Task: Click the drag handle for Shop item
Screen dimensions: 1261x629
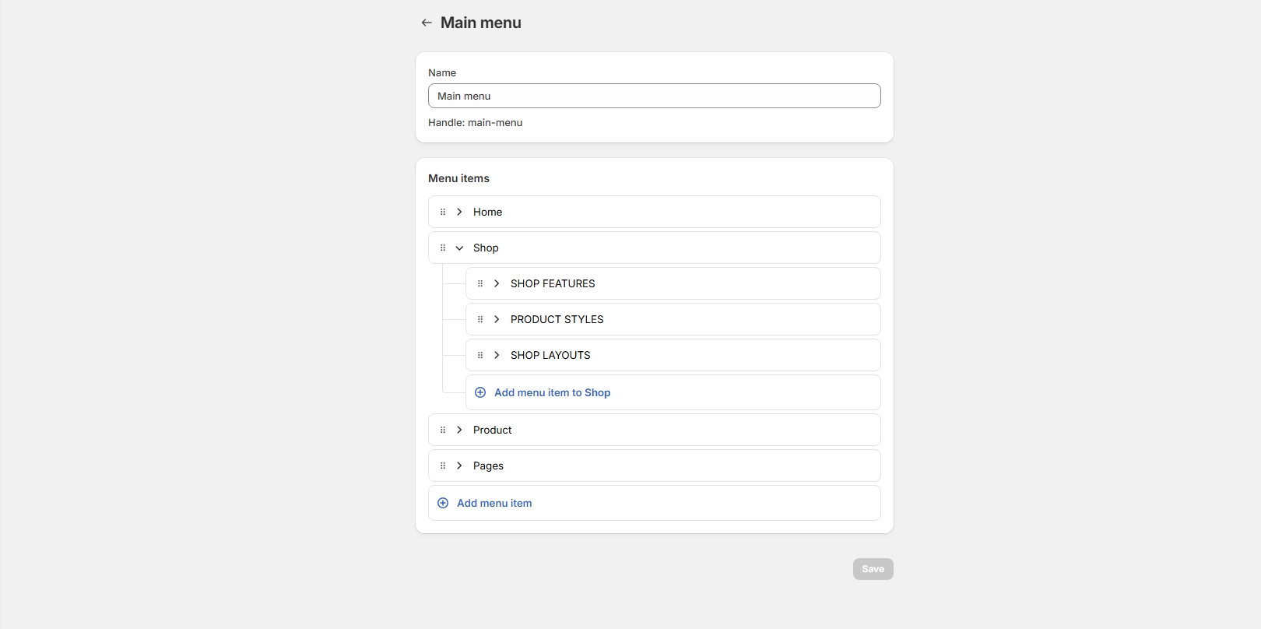Action: pyautogui.click(x=443, y=248)
